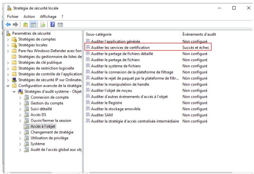The width and height of the screenshot is (254, 174).
Task: Select Stratégies de contrôle de l'application node
Action: pyautogui.click(x=50, y=74)
